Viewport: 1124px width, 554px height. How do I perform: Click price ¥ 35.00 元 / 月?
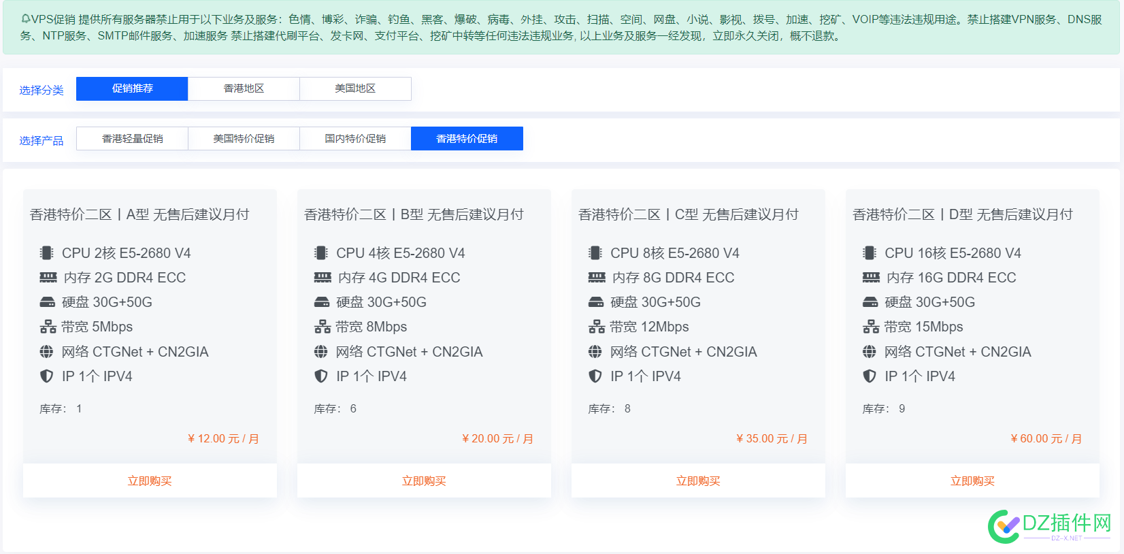pyautogui.click(x=772, y=439)
